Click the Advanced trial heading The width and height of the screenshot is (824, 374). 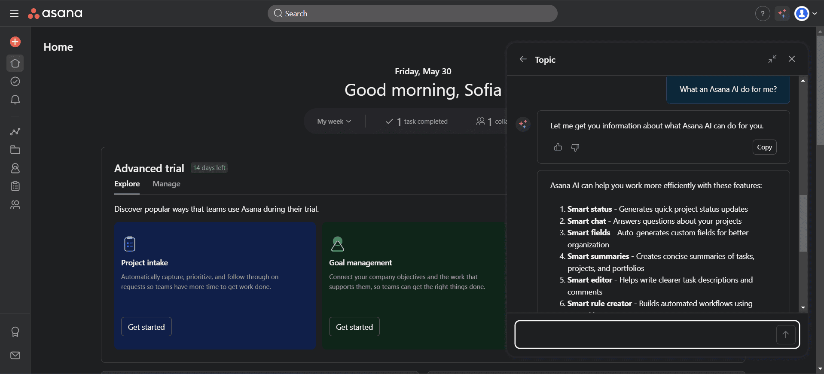pos(149,168)
